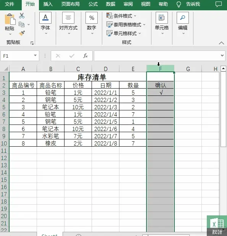
Task: Open the 单元格 cells group icon
Action: (162, 18)
